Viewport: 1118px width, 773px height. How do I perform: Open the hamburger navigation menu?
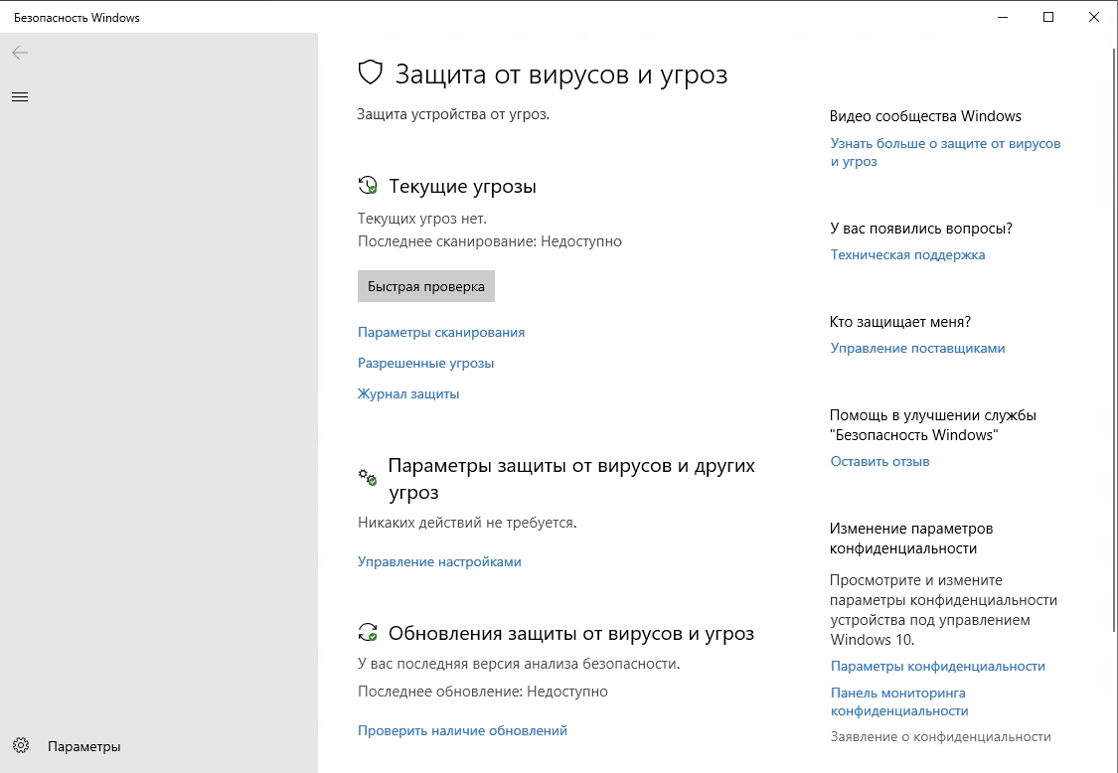coord(20,96)
